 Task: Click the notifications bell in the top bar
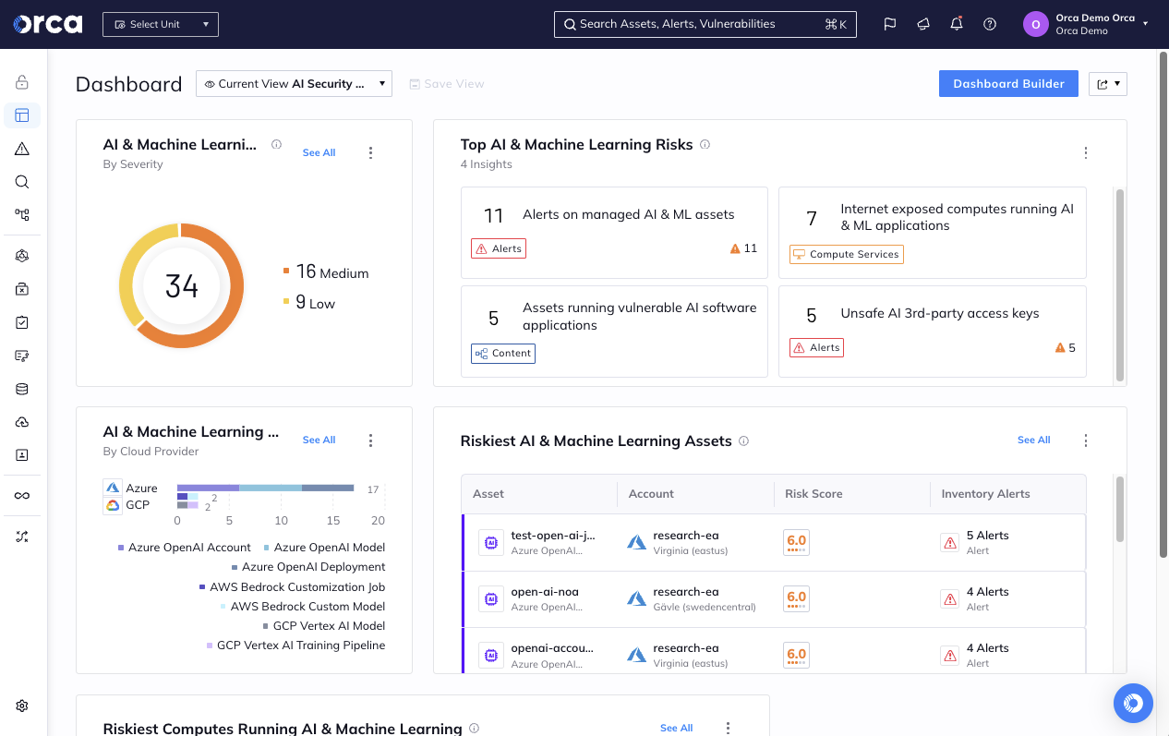pos(957,23)
